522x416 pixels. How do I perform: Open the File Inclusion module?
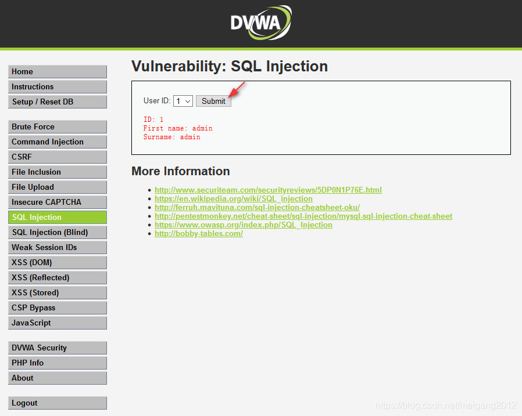pos(58,172)
